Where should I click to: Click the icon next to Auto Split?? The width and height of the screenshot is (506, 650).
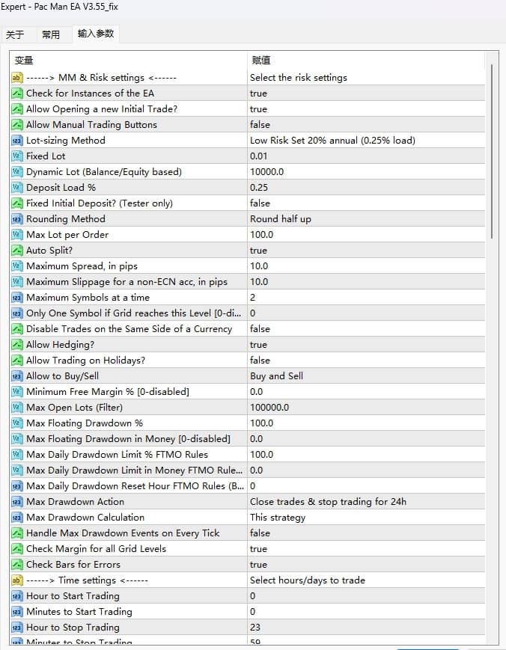[17, 251]
